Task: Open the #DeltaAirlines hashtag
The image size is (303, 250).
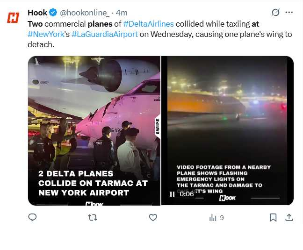Action: [148, 23]
